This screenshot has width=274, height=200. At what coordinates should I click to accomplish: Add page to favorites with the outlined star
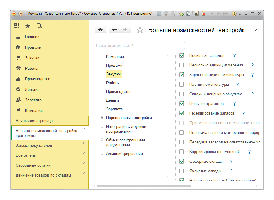140,30
